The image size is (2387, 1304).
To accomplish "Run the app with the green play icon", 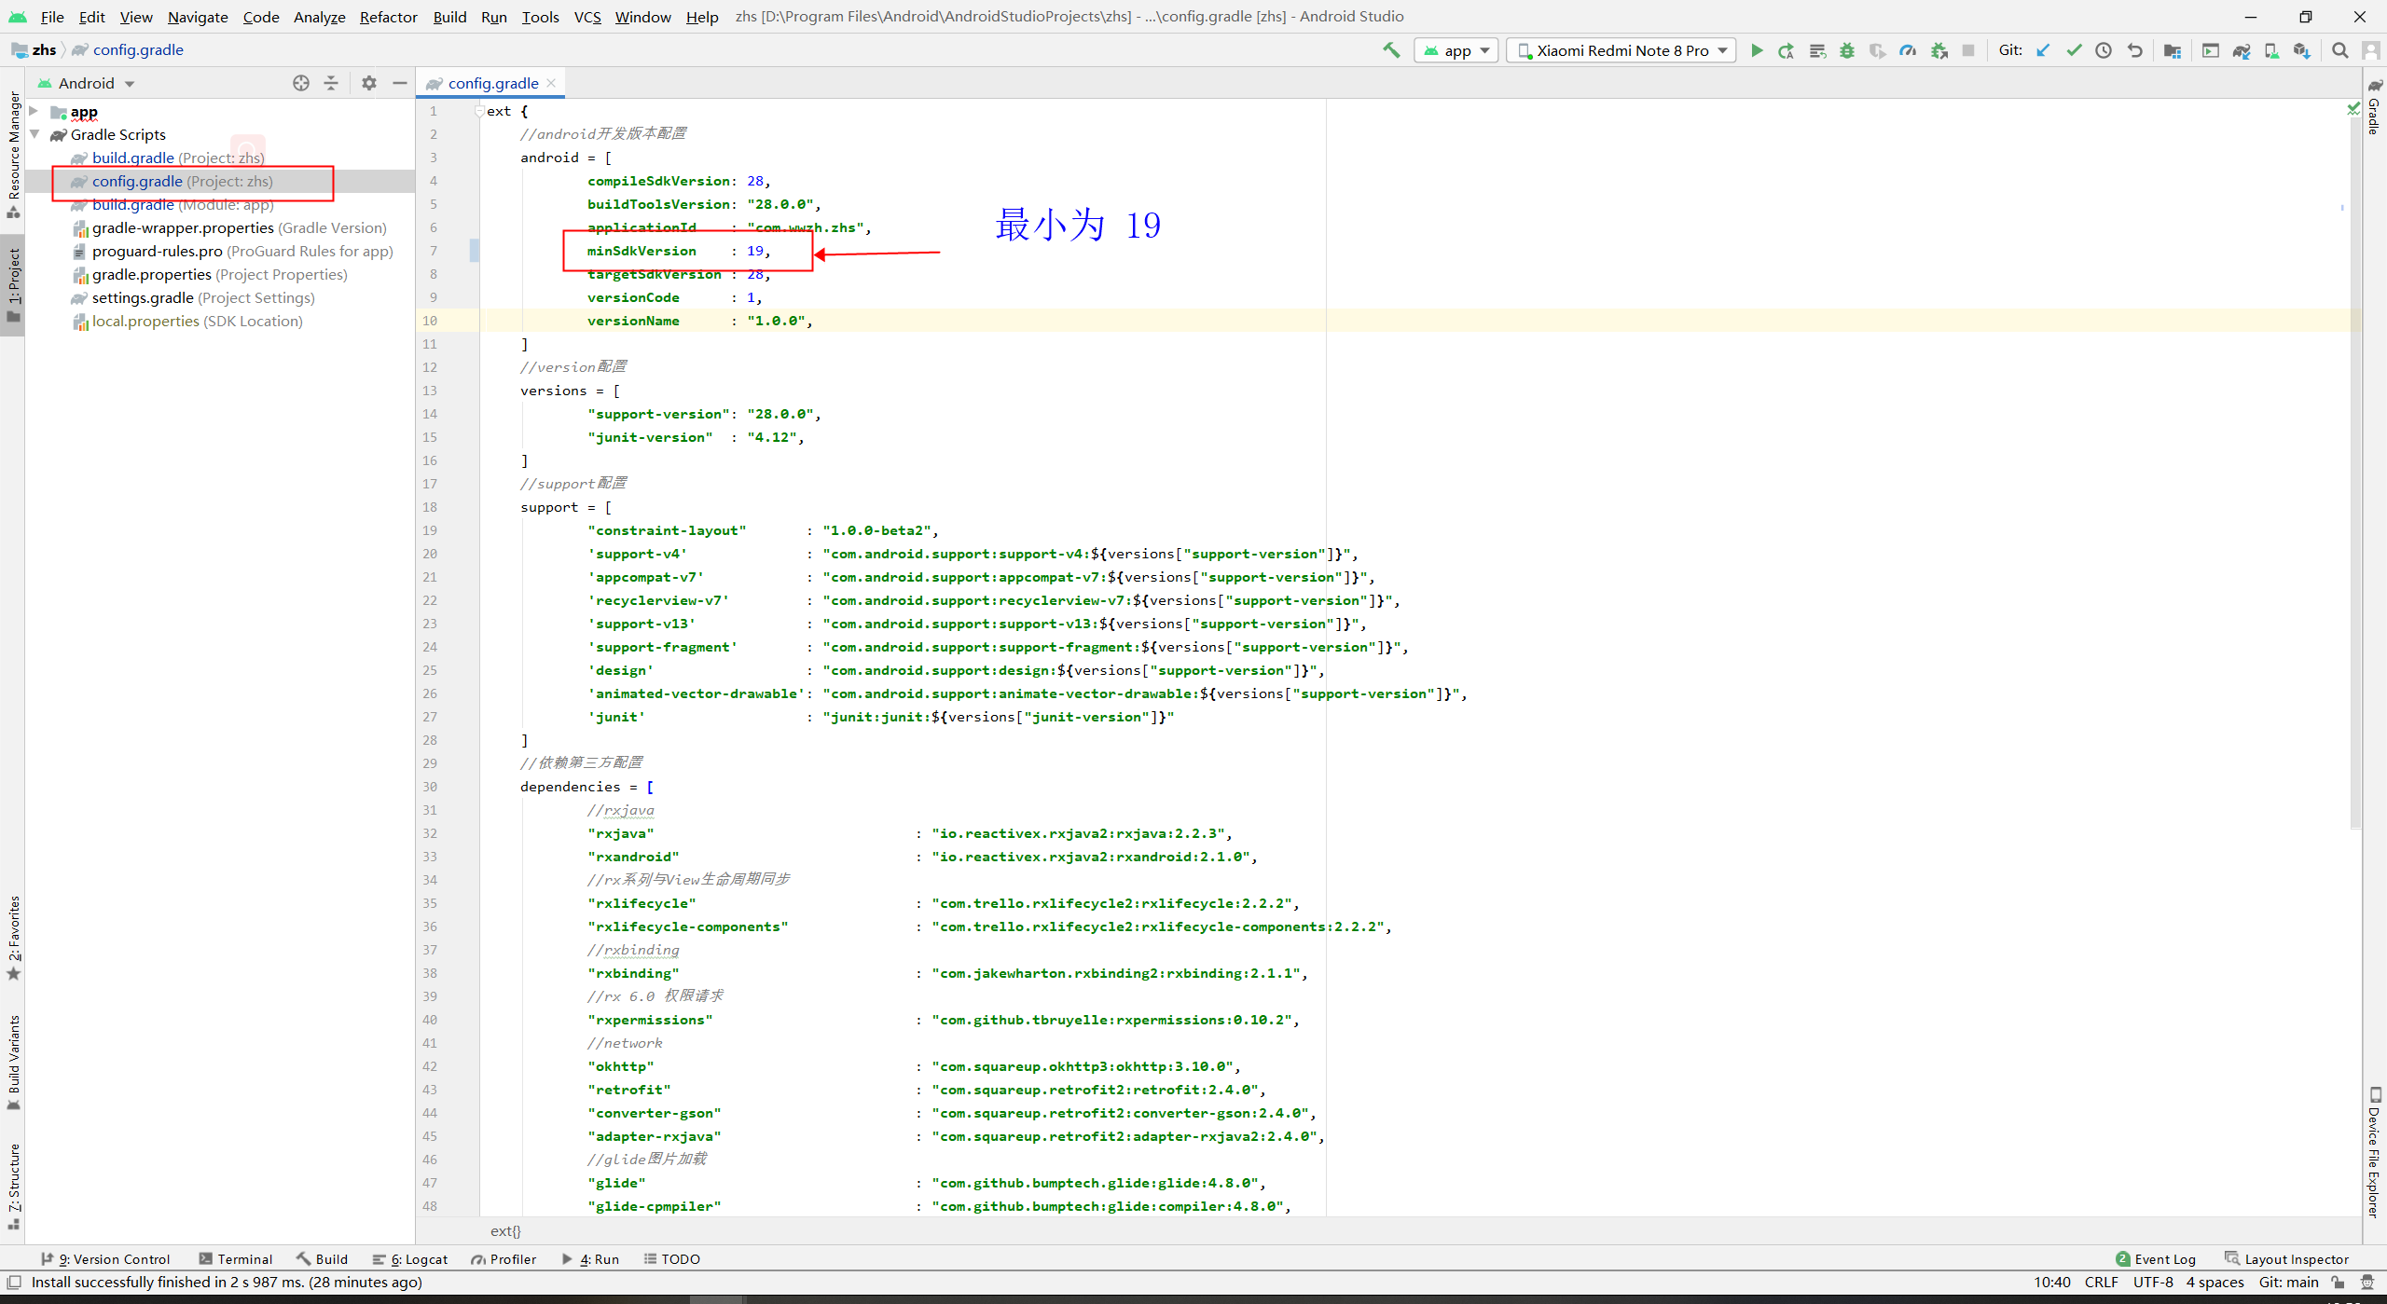I will tap(1757, 50).
